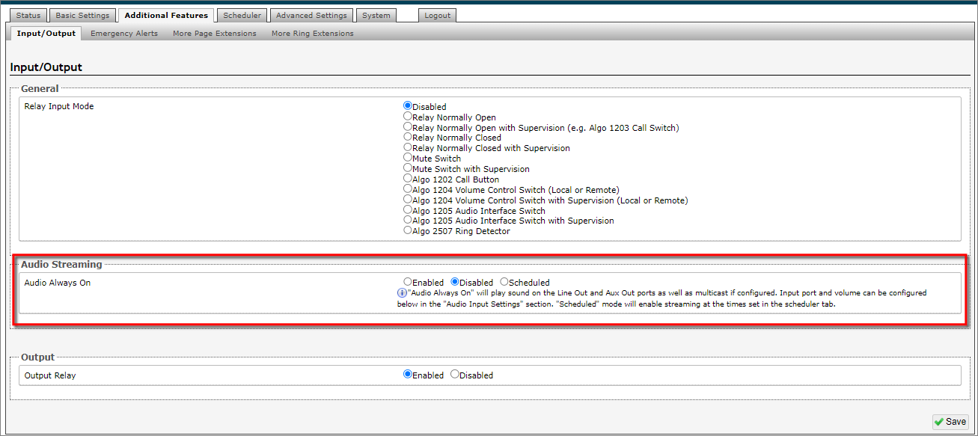Choose Algo 1205 Audio Interface Switch option

click(408, 210)
